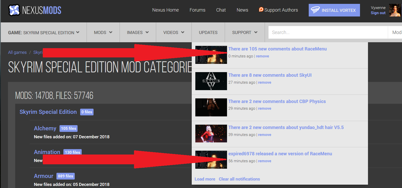This screenshot has height=188, width=402.
Task: Click Load more notifications
Action: (x=205, y=179)
